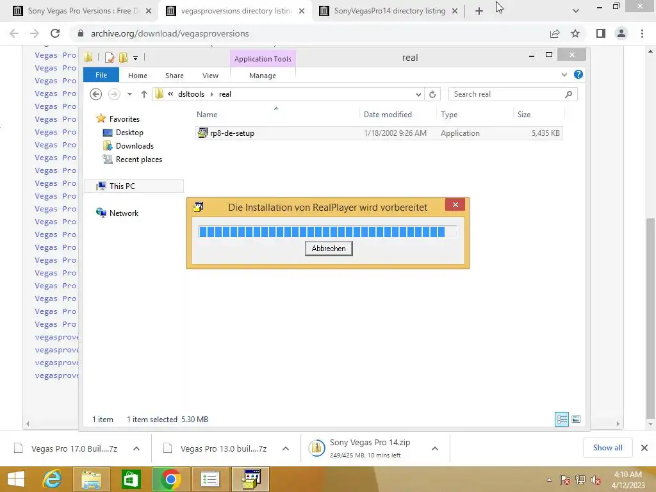Open a new Chrome tab
This screenshot has height=492, width=656.
click(x=479, y=12)
